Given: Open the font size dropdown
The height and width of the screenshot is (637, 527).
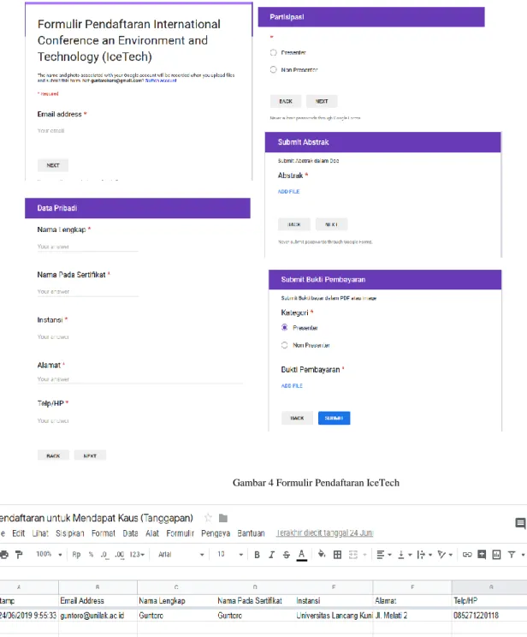Looking at the screenshot, I should point(230,555).
